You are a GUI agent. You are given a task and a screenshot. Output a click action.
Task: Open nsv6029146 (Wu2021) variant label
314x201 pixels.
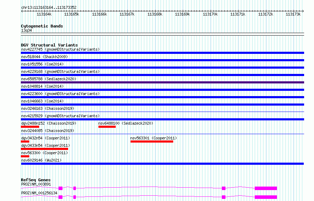click(x=41, y=160)
